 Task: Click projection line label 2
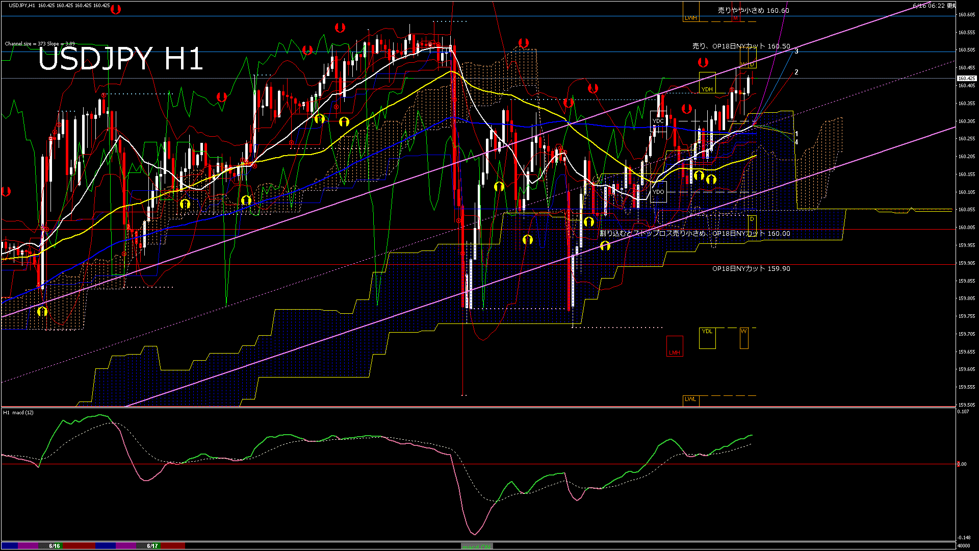tap(796, 72)
